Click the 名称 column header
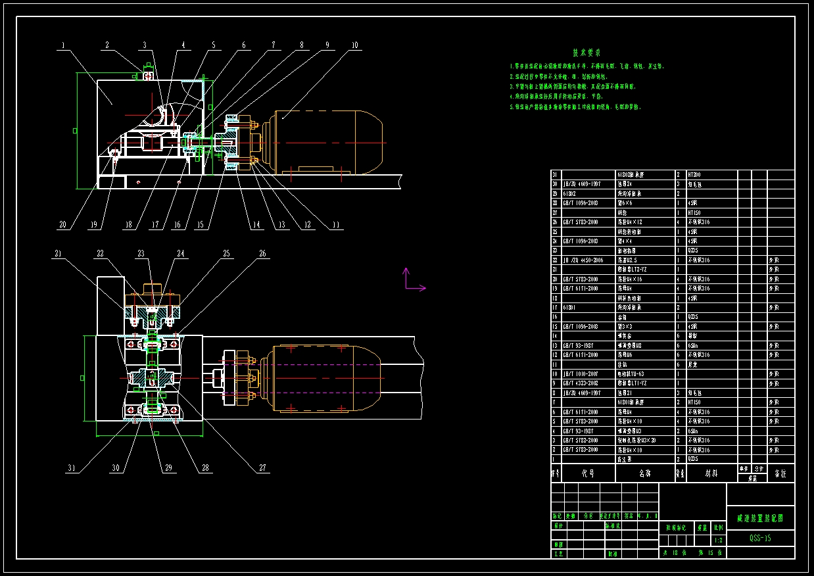The image size is (814, 576). pos(645,473)
